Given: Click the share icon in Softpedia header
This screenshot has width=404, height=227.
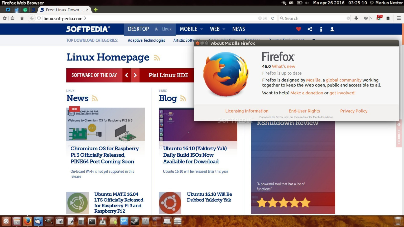Looking at the screenshot, I should pyautogui.click(x=310, y=29).
